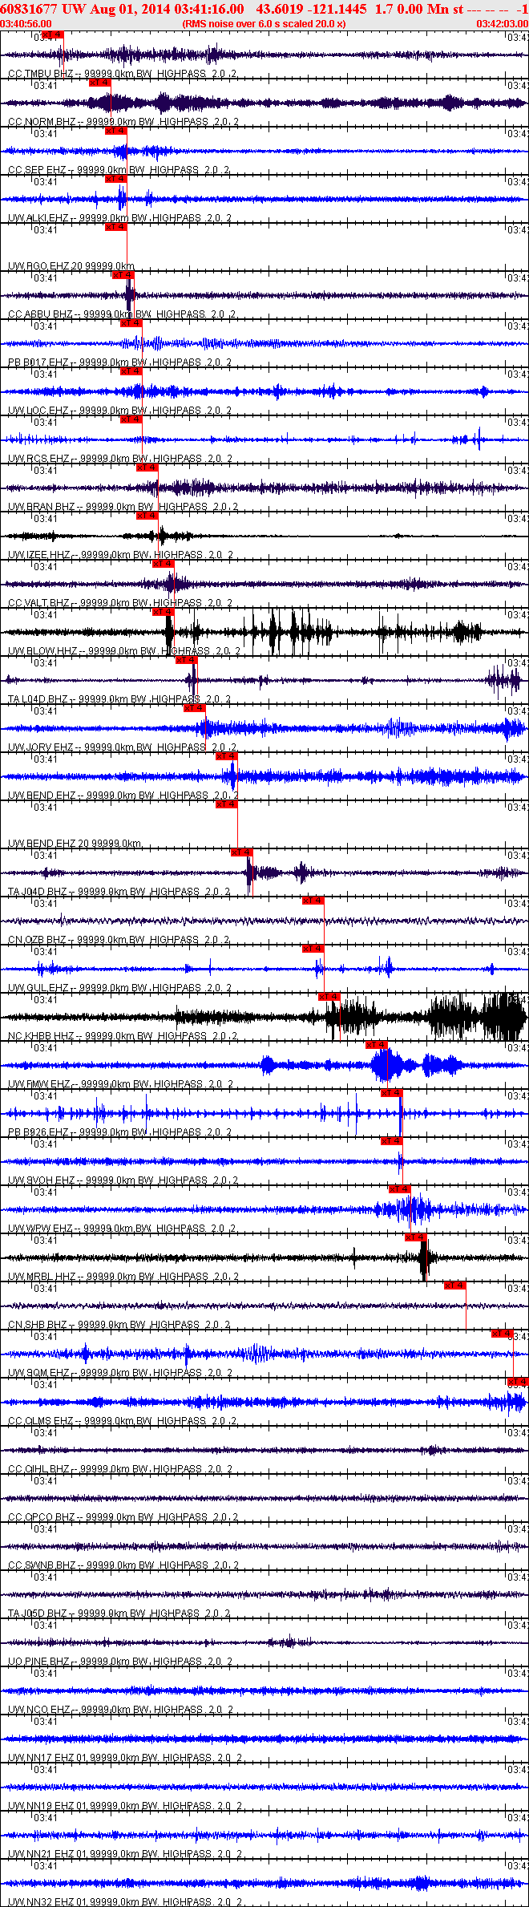Image resolution: width=529 pixels, height=1907 pixels.
Task: Click the red pick flag on UW.JORV trace
Action: tap(195, 708)
